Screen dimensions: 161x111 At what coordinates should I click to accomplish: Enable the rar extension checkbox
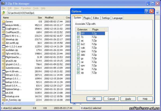coord(78,62)
